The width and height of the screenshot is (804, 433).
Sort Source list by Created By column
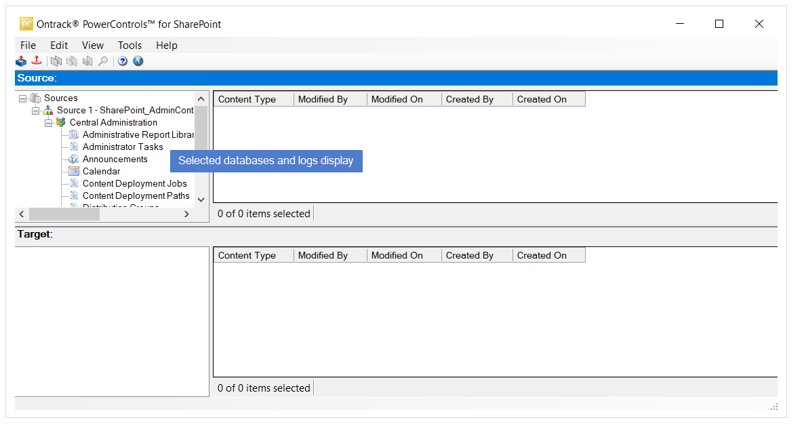tap(477, 99)
